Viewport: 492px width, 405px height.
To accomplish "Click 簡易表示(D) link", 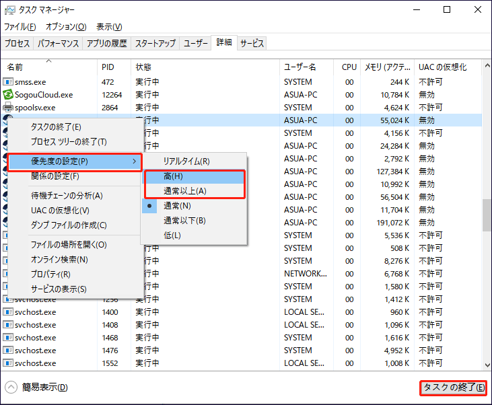I will tap(44, 388).
